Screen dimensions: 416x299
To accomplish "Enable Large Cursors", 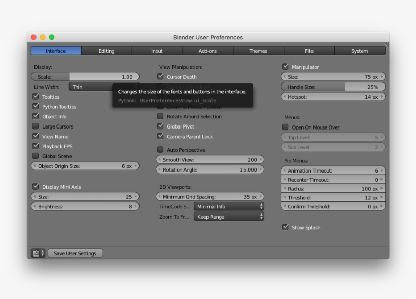I will (x=36, y=126).
